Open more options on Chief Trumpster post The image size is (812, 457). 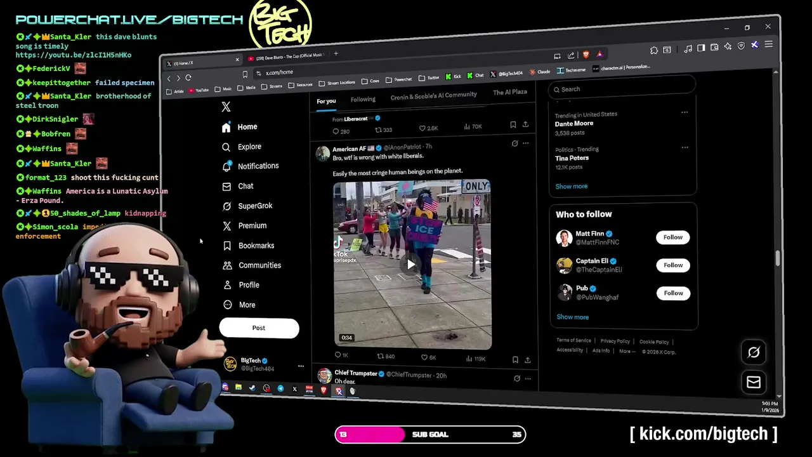click(x=528, y=379)
